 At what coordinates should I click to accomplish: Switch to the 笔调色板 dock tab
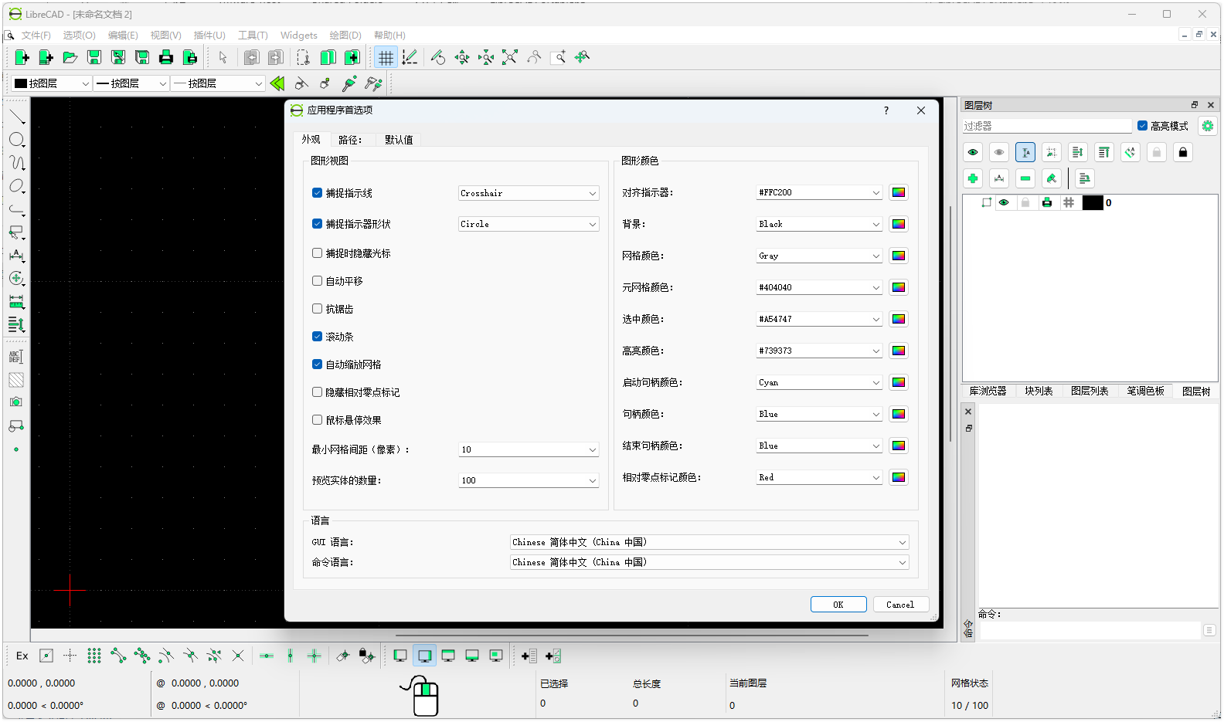click(x=1145, y=392)
